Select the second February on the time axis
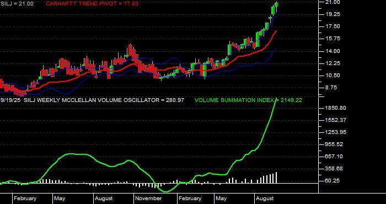 click(190, 198)
